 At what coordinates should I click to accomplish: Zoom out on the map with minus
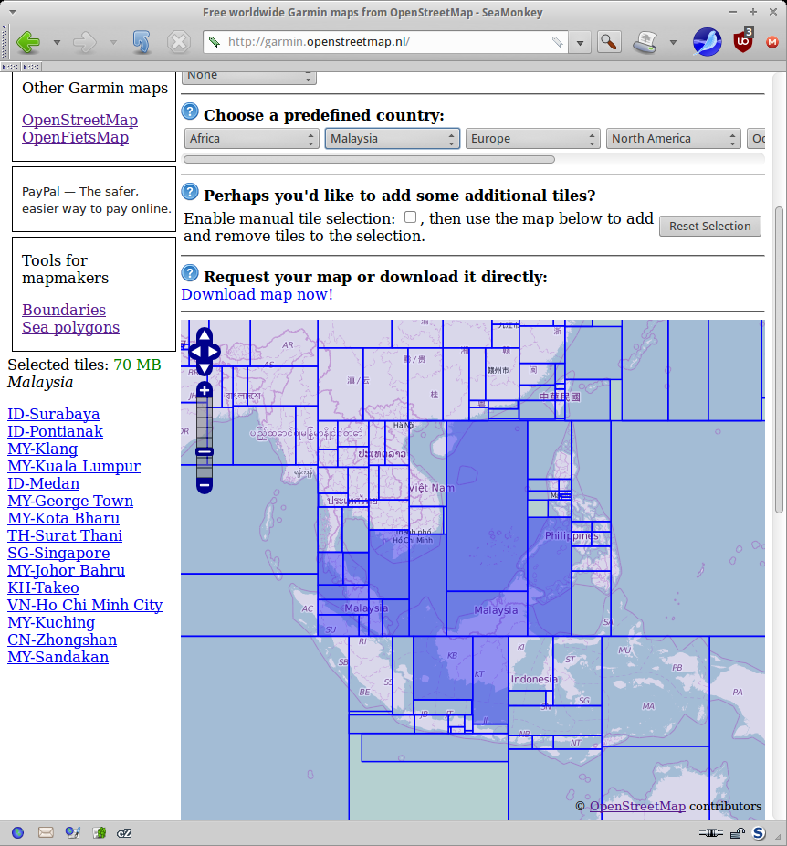[205, 486]
